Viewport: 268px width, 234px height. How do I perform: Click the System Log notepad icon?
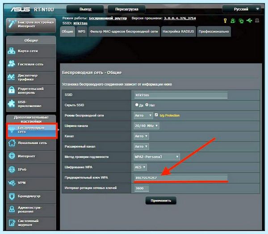[12, 222]
